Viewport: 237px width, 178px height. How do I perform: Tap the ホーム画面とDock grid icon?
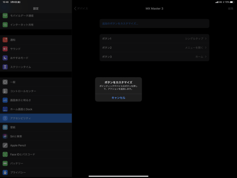[x=5, y=109]
